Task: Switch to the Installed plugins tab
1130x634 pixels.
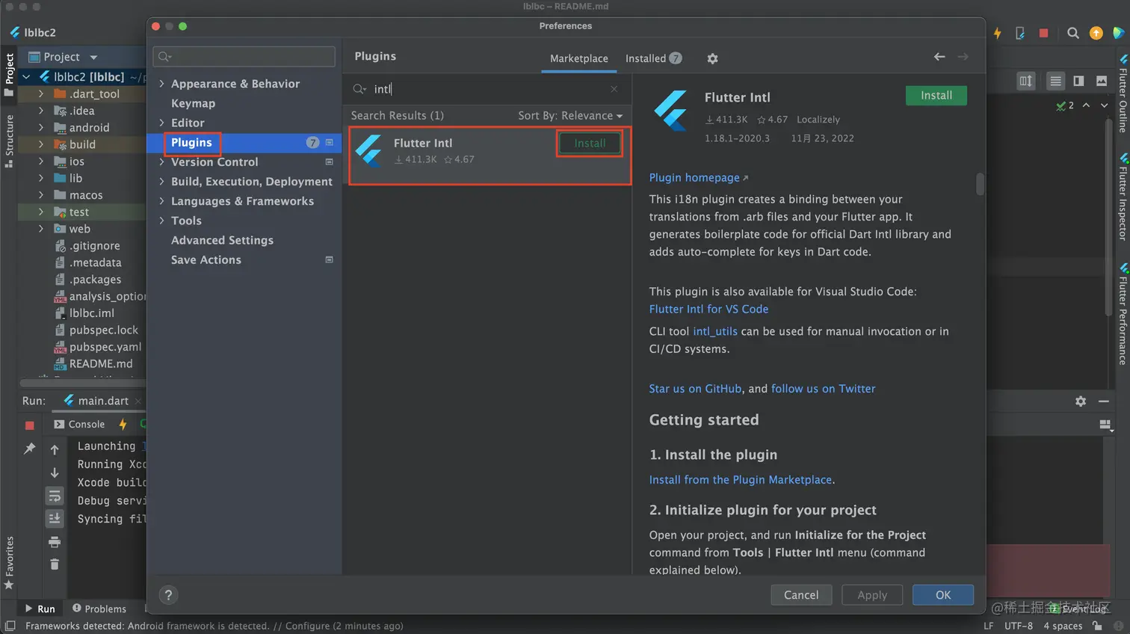Action: tap(653, 58)
